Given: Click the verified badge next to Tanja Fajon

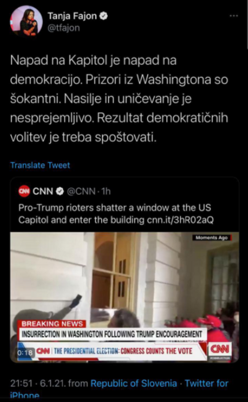Looking at the screenshot, I should pos(103,16).
